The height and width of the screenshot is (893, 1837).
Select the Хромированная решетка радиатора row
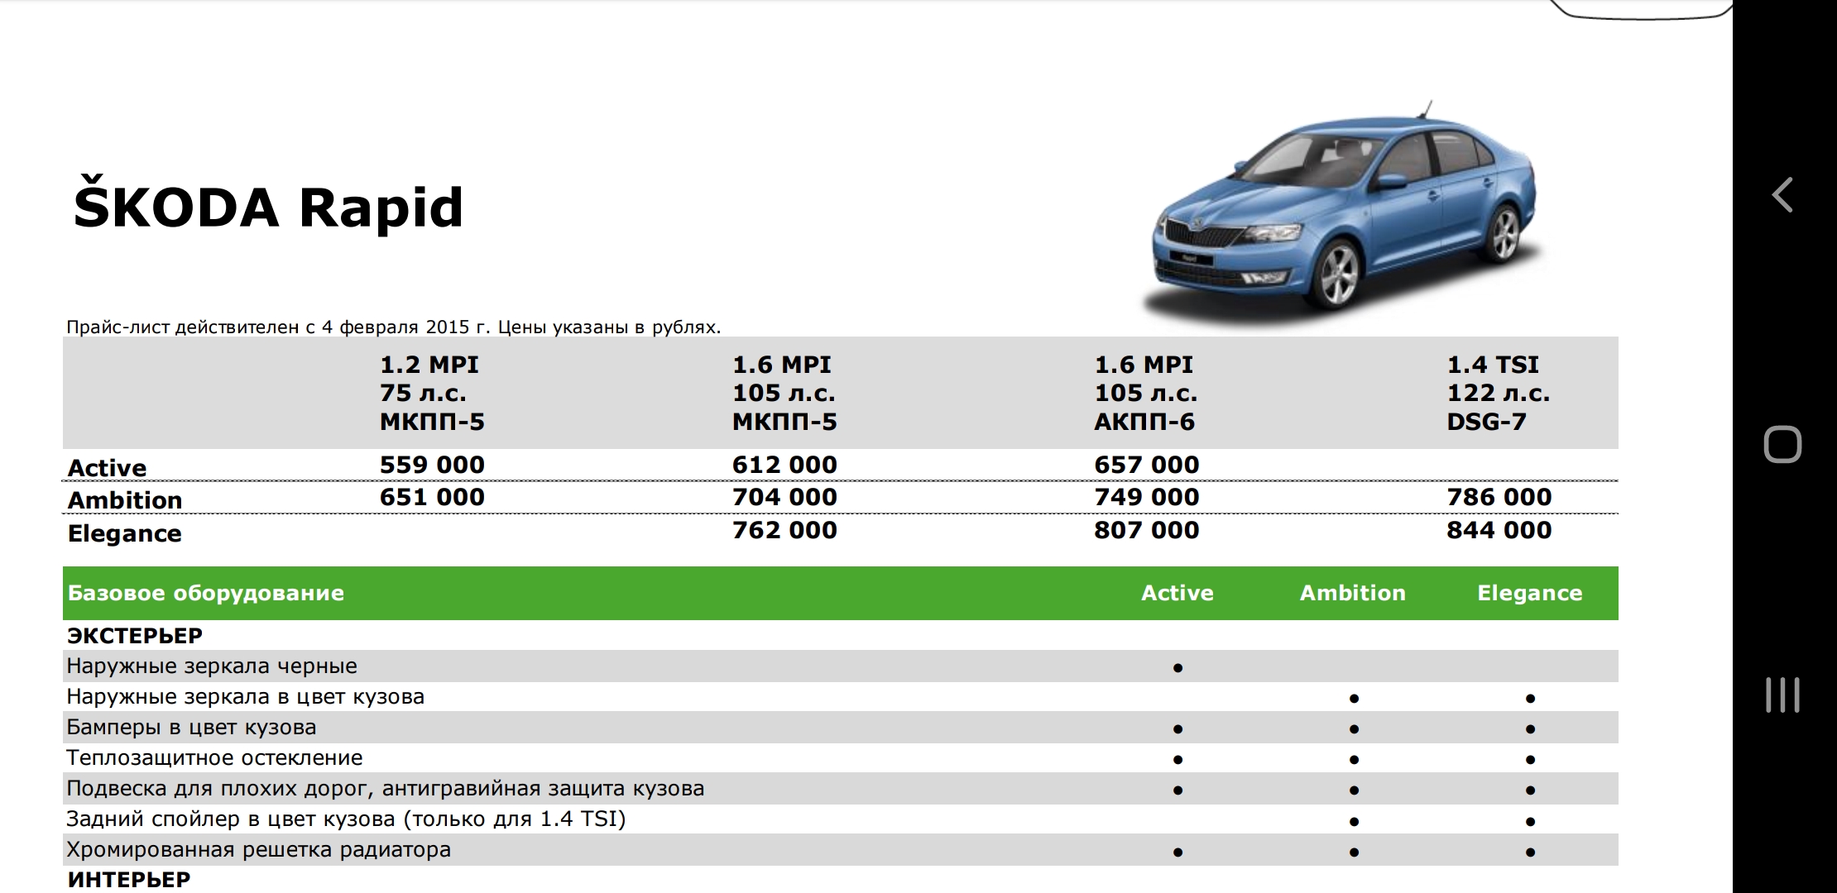click(840, 850)
